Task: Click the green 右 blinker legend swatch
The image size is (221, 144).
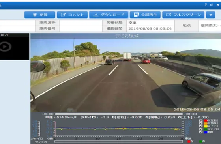Action: coord(201,142)
